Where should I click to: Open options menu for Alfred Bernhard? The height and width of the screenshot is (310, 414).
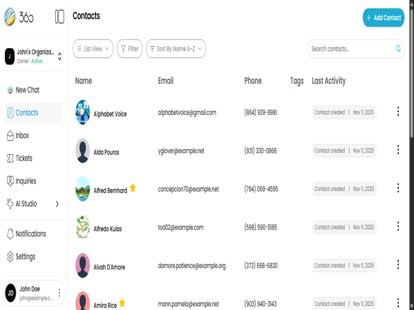point(398,188)
